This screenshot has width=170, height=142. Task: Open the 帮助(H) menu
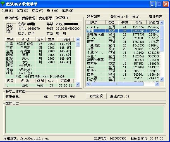click(x=68, y=11)
